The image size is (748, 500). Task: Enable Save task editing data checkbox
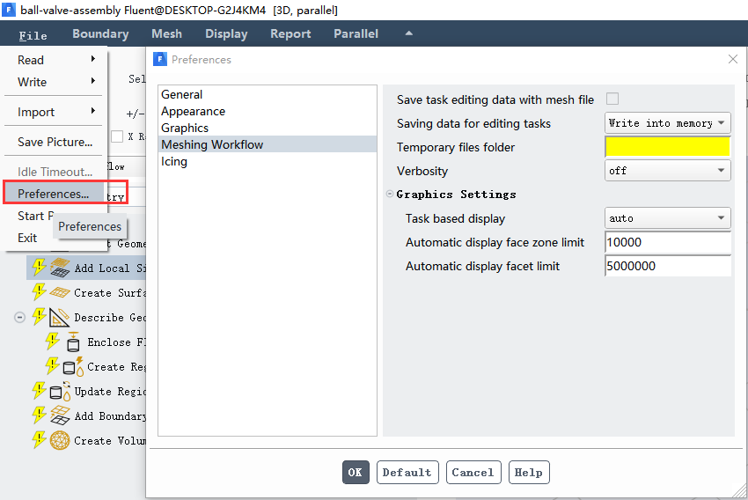point(612,99)
